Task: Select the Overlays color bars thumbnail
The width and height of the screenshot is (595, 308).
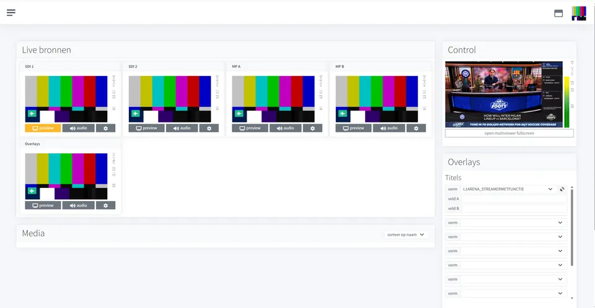Action: (x=66, y=176)
